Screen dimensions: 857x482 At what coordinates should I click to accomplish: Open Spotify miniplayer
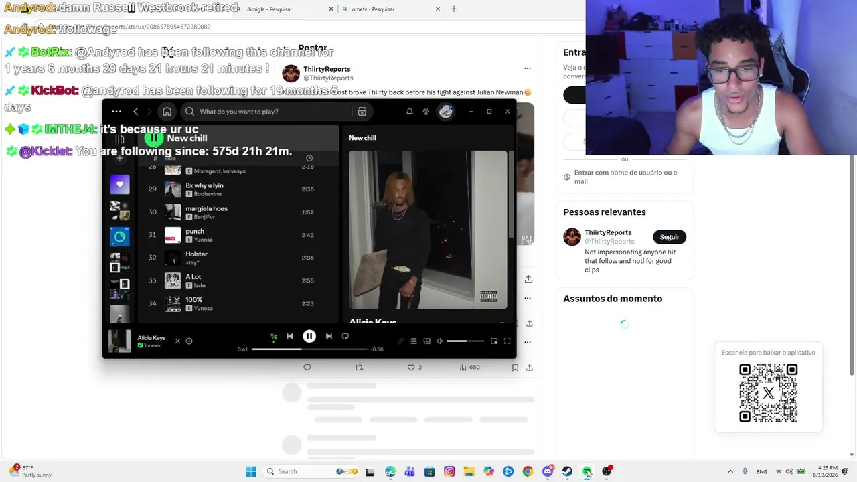point(494,341)
